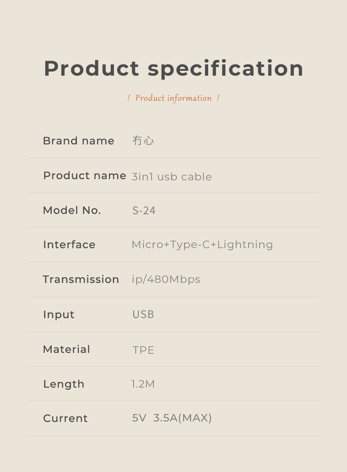The width and height of the screenshot is (347, 472).
Task: Select the Micro+Type-C+Lightning value
Action: tap(202, 245)
